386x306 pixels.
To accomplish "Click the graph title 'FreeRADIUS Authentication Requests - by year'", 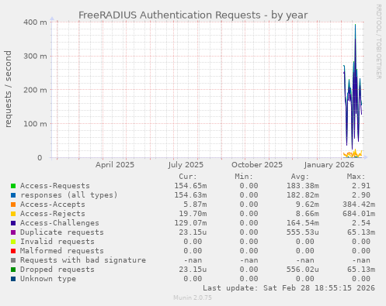I will (193, 15).
